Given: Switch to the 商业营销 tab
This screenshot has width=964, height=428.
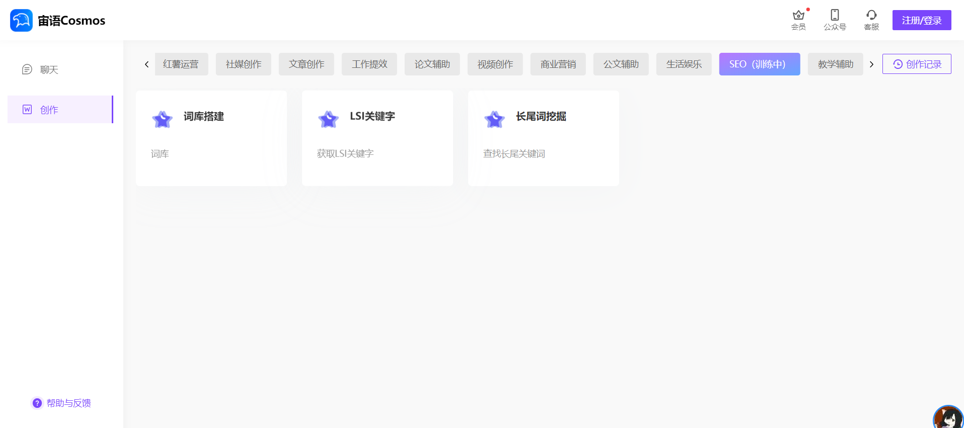Looking at the screenshot, I should click(x=558, y=64).
